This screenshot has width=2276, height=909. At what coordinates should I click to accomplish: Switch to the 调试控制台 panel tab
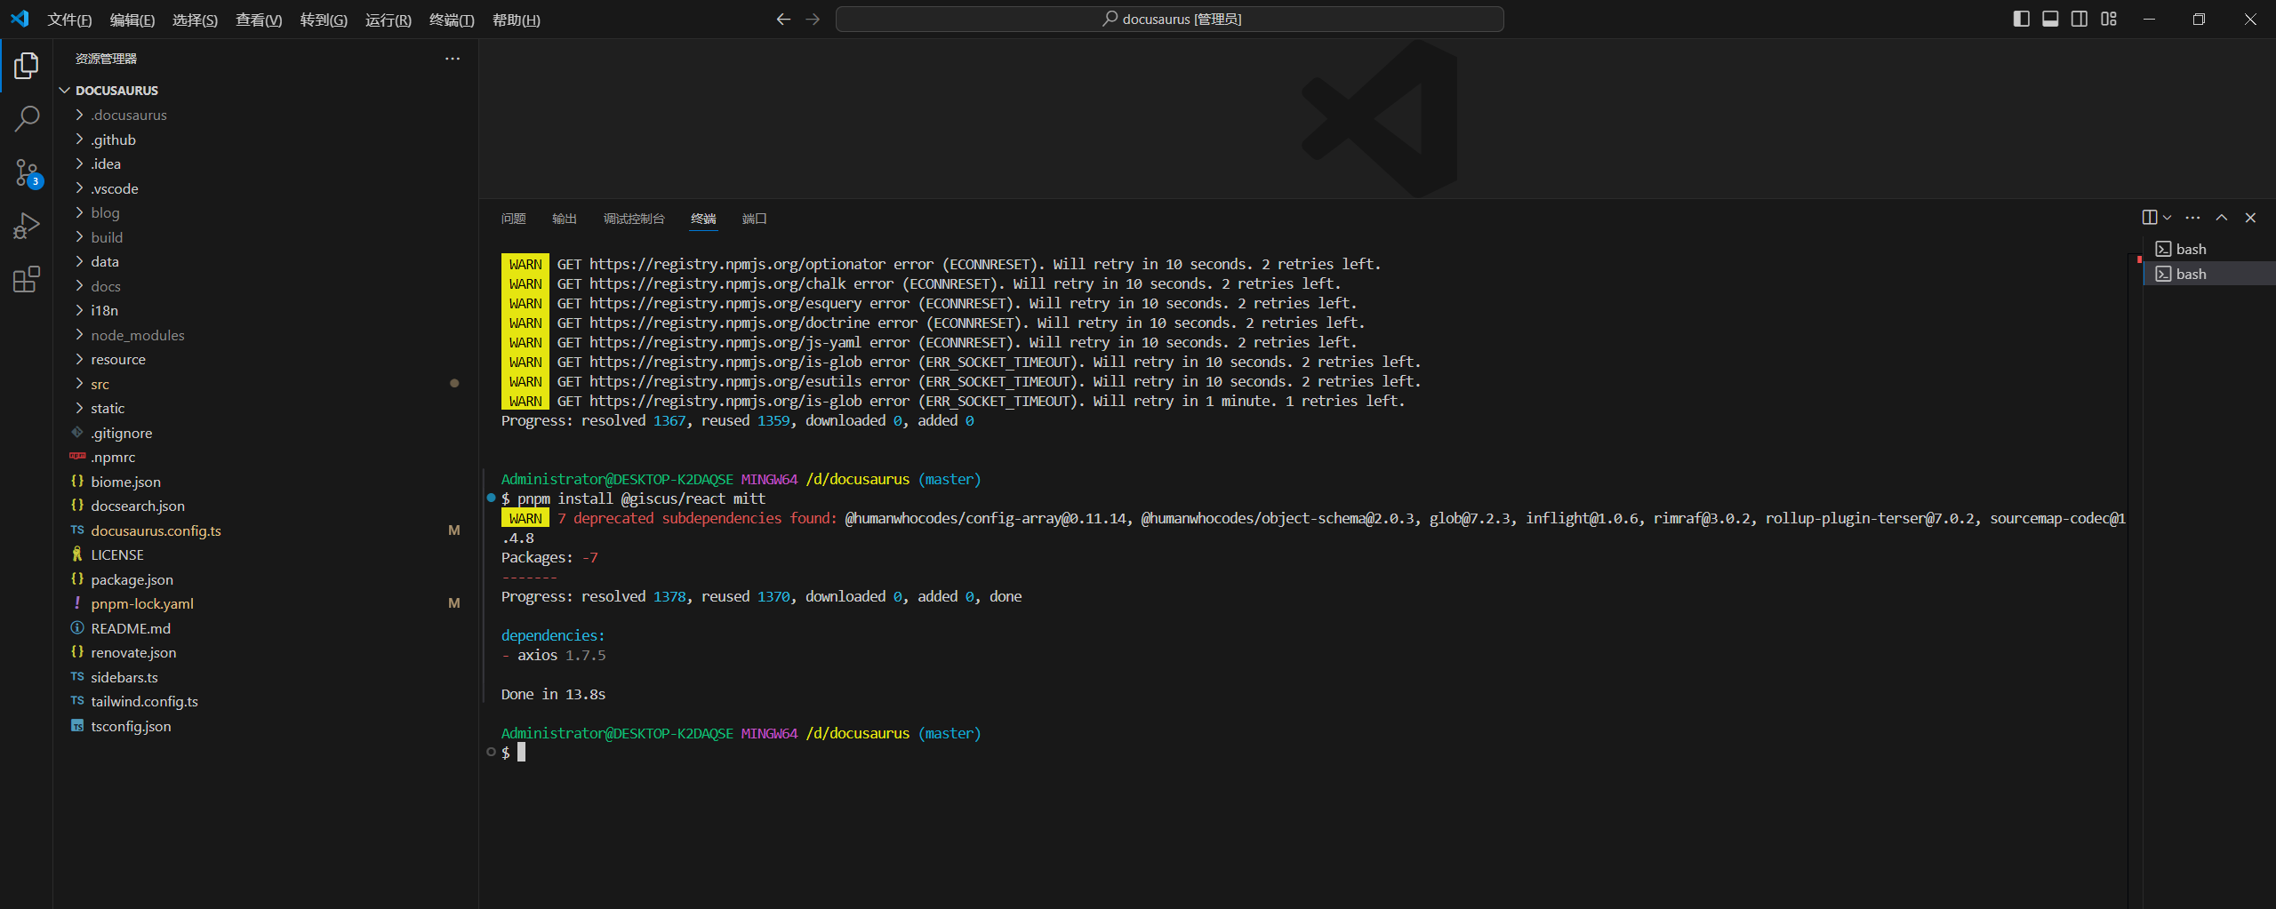[634, 219]
